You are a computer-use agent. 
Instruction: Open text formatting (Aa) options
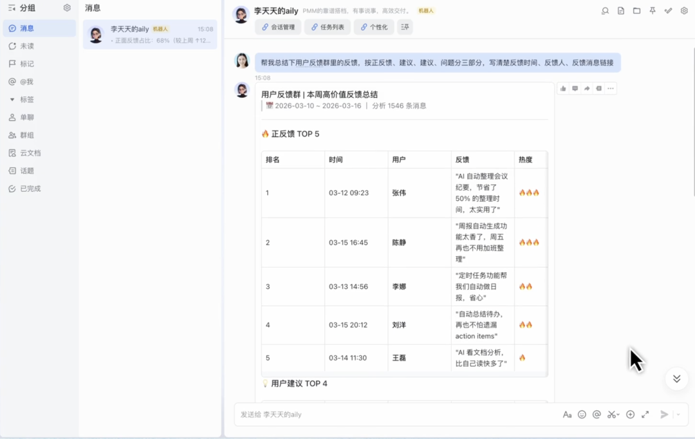point(567,415)
